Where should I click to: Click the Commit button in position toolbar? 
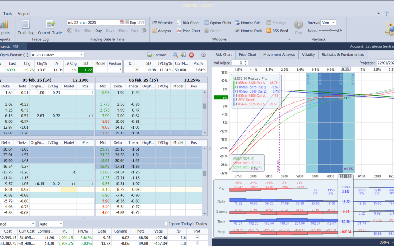pyautogui.click(x=157, y=55)
